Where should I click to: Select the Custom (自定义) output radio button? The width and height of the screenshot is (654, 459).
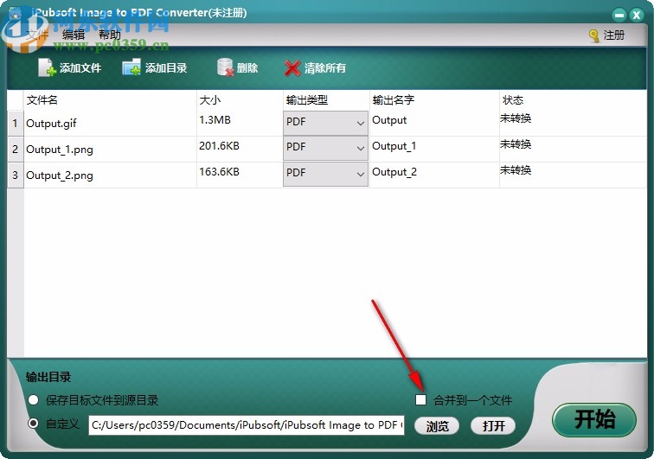pyautogui.click(x=34, y=424)
